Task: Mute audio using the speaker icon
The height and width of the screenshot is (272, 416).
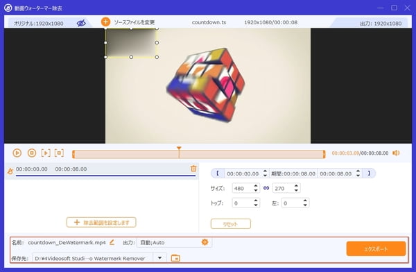Action: [396, 153]
